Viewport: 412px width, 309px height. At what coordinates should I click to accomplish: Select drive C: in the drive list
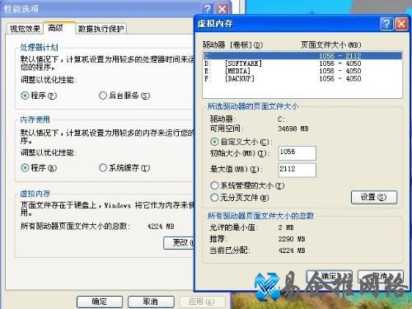pyautogui.click(x=302, y=56)
